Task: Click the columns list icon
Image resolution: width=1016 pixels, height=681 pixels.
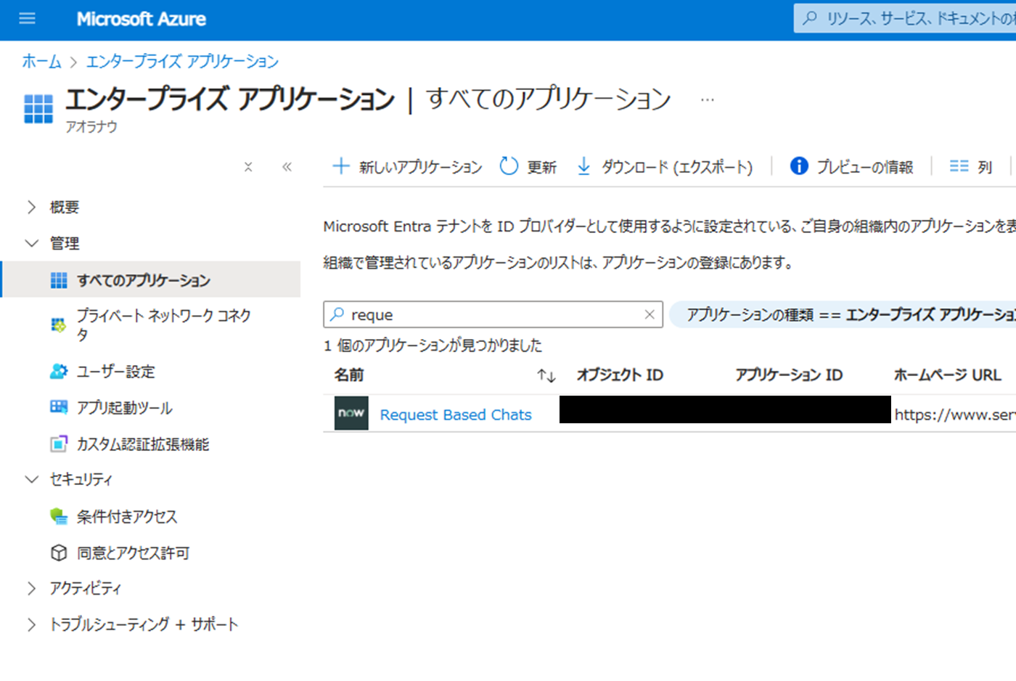Action: tap(959, 166)
